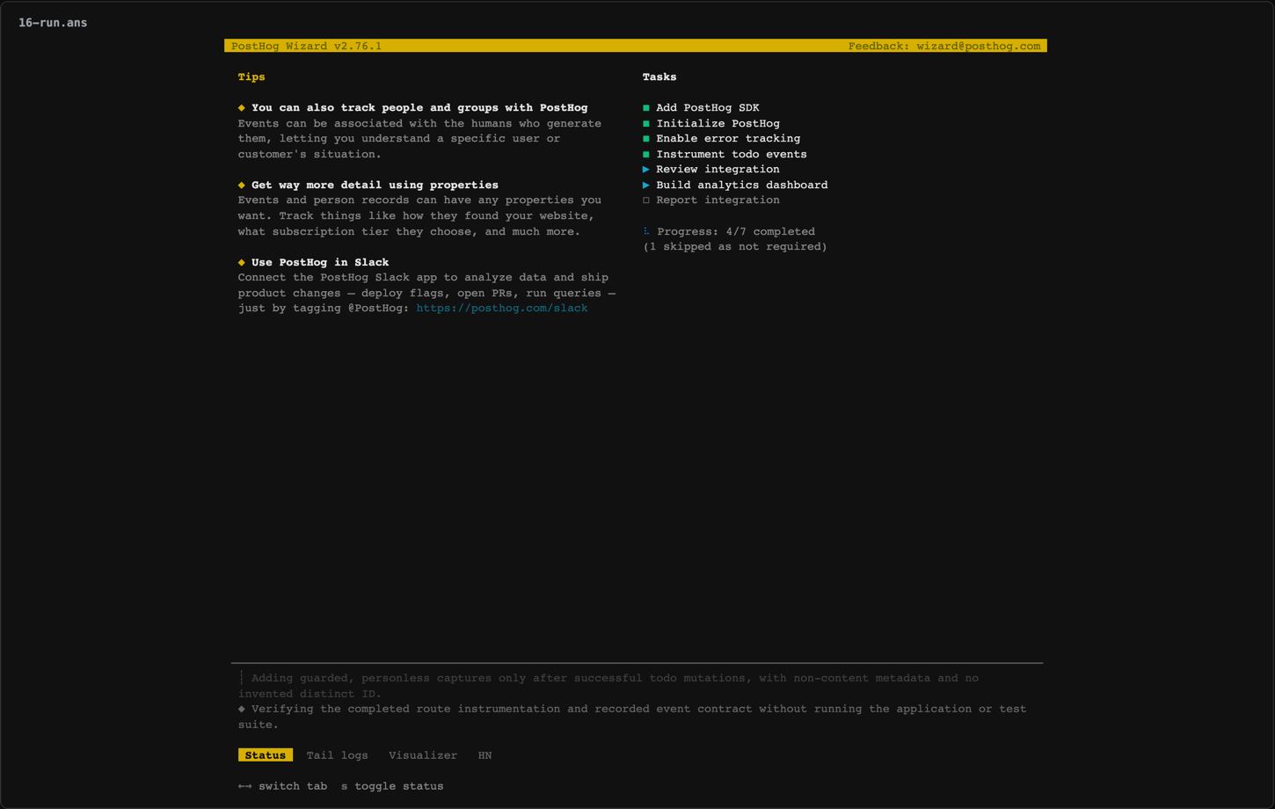Click the track people and groups tip title

419,108
